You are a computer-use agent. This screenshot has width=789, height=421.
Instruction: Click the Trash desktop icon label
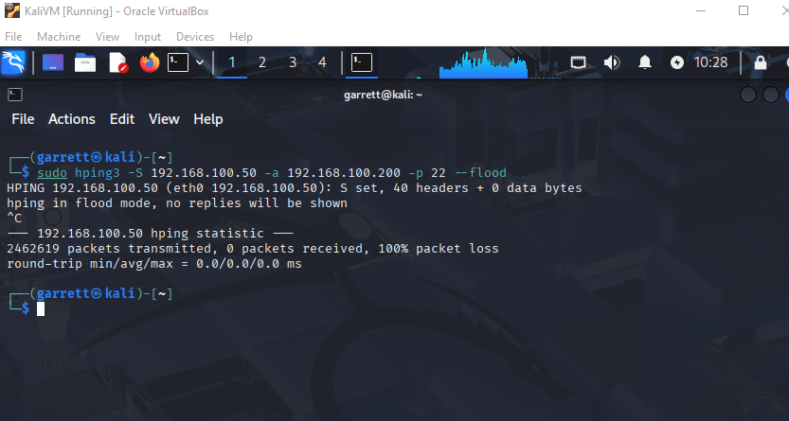pos(54,362)
